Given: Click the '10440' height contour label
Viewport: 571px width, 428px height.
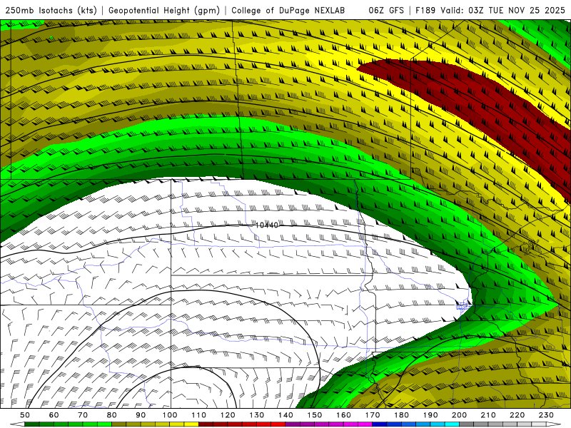Looking at the screenshot, I should click(x=266, y=225).
